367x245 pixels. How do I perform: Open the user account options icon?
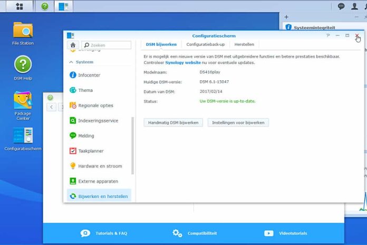tap(354, 6)
